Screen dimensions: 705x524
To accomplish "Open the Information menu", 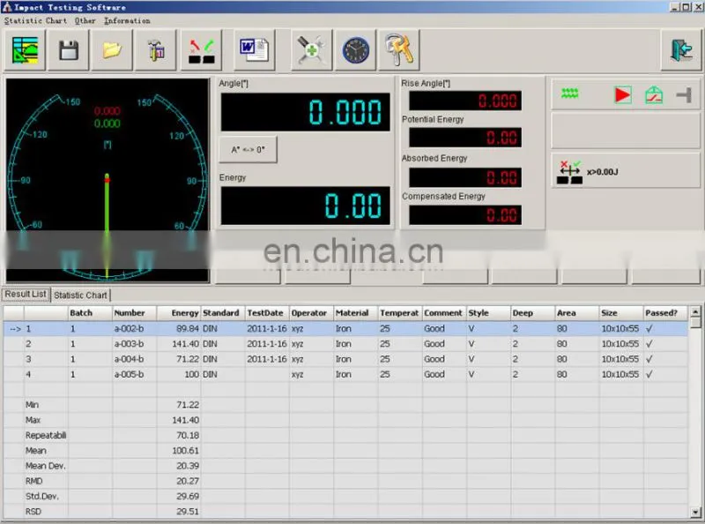I will [x=127, y=20].
